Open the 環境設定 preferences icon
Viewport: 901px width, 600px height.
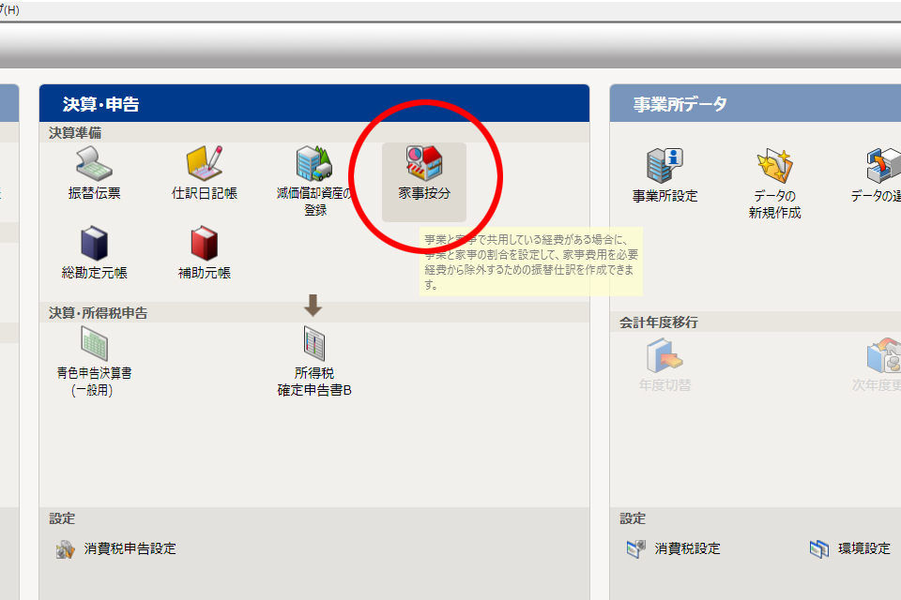click(819, 548)
